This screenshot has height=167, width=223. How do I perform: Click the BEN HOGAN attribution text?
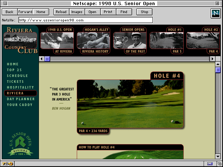pos(61,109)
